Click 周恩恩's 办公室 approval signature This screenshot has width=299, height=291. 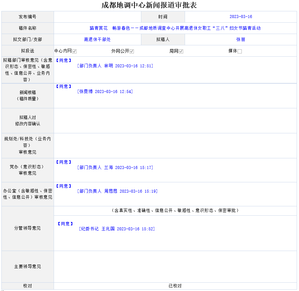pos(117,191)
